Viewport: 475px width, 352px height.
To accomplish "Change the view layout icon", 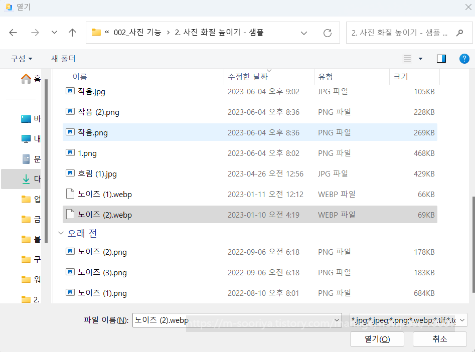I will (407, 59).
